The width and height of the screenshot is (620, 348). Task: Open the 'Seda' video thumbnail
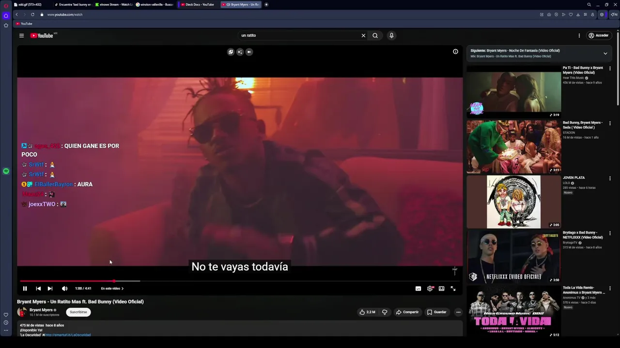[x=513, y=147]
